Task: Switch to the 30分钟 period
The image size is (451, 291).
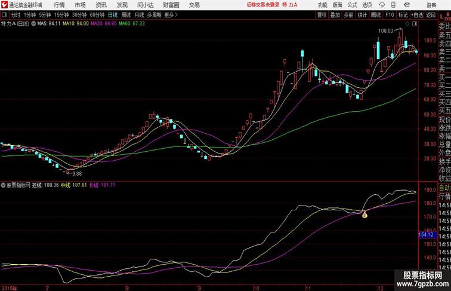Action: coord(79,15)
